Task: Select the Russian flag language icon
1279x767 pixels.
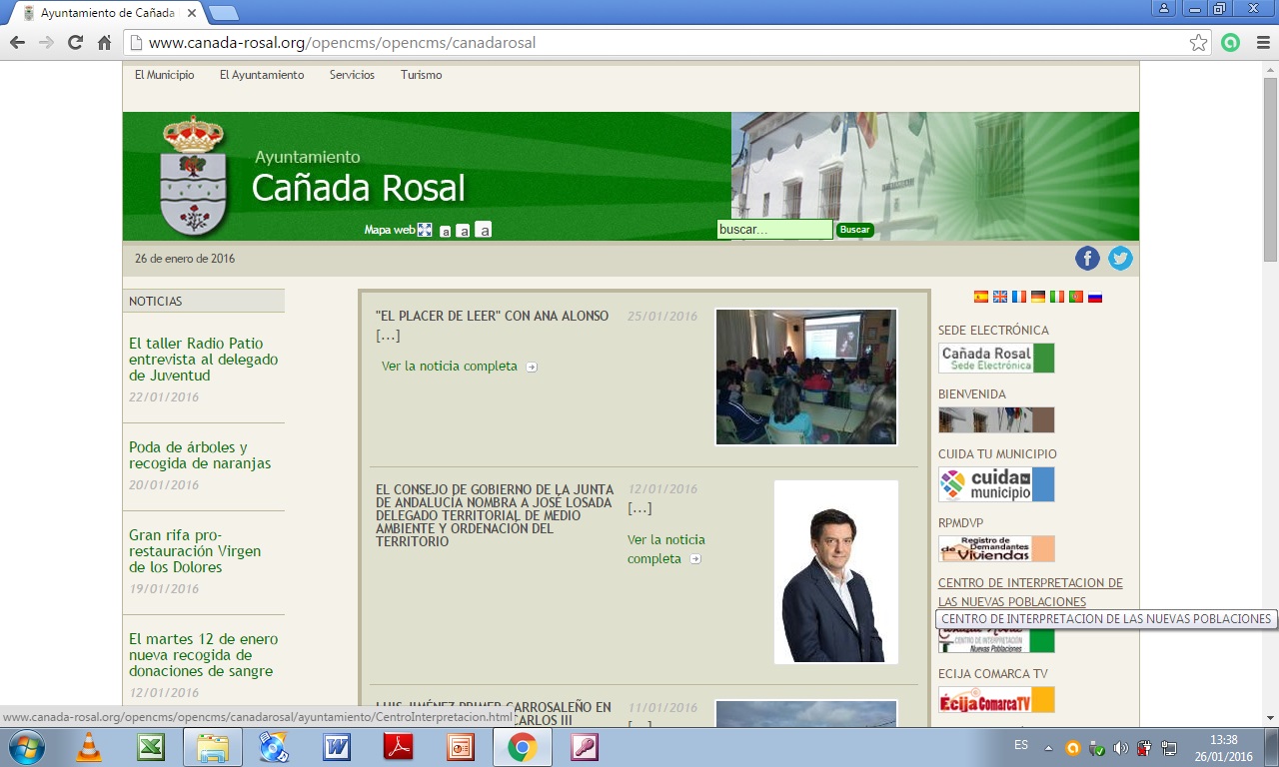Action: coord(1095,297)
